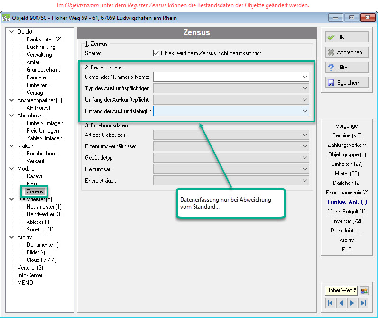Viewport: 378px width, 318px height.
Task: Collapse the Archiv tree node
Action: (11, 237)
